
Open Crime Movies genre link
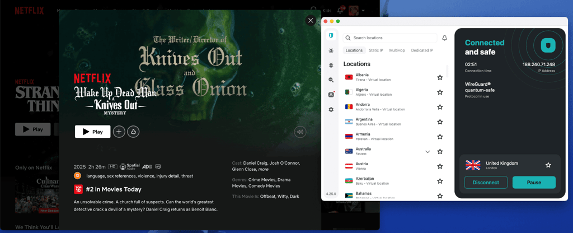pyautogui.click(x=262, y=180)
